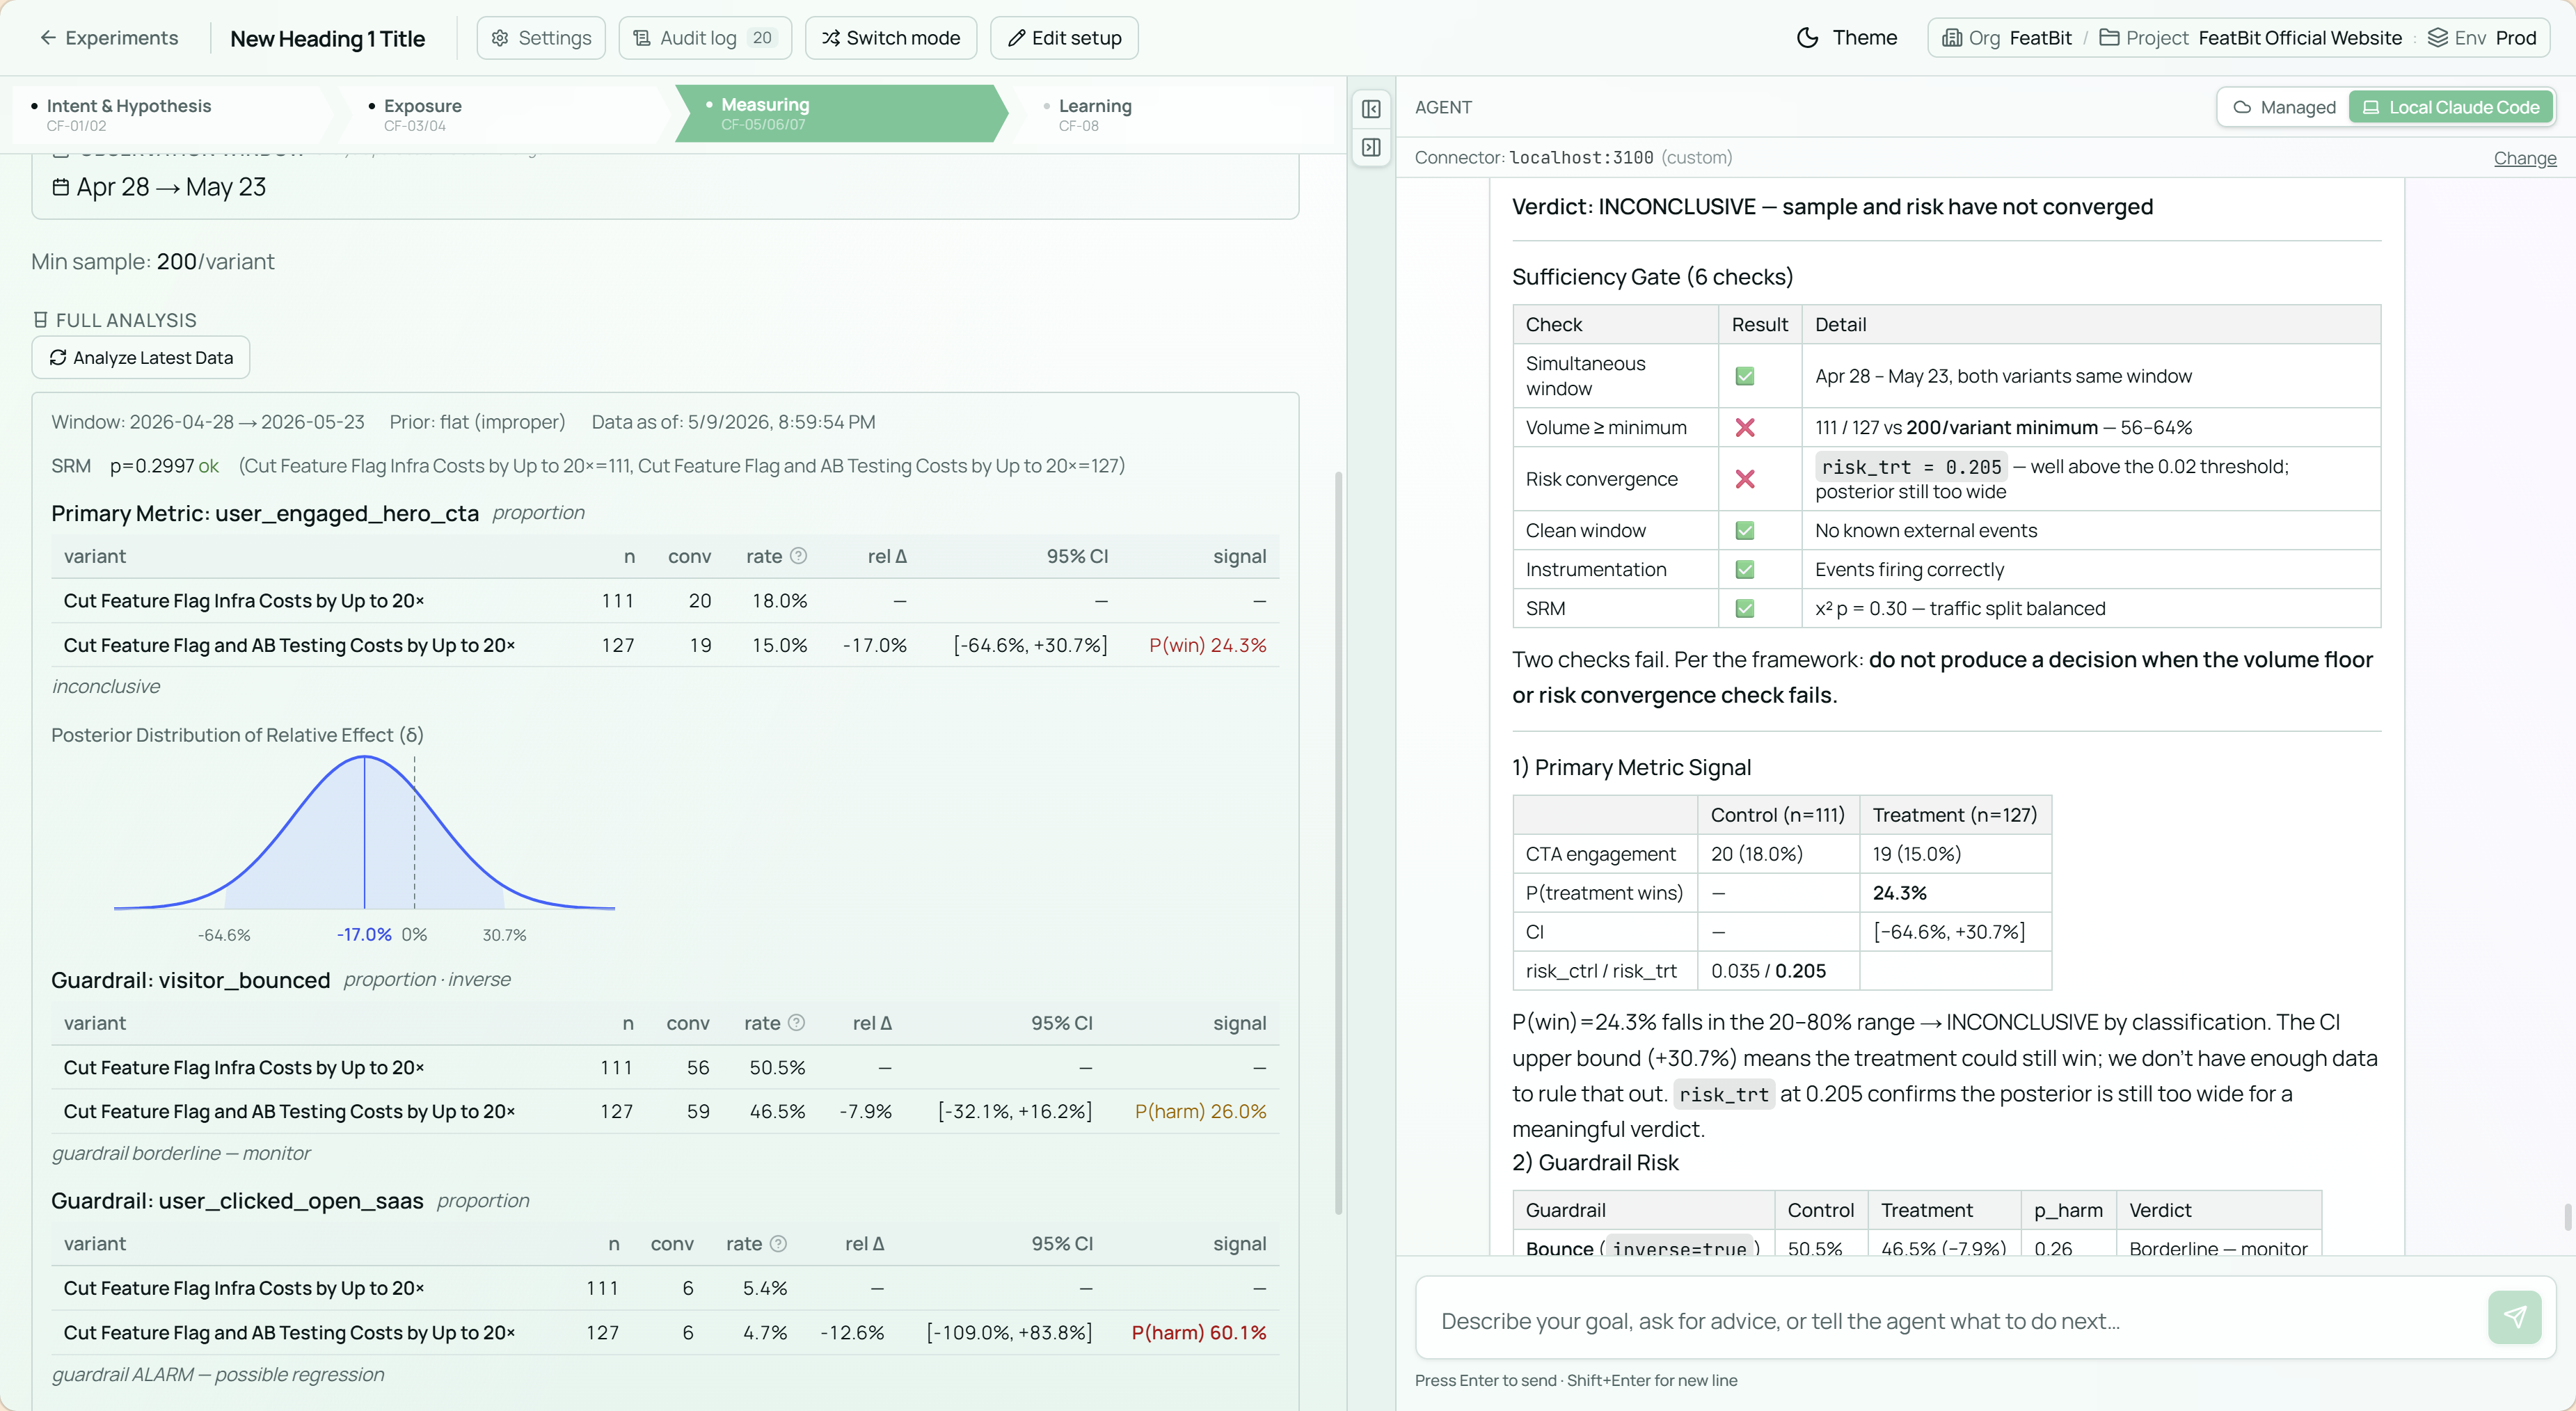Click the P(harm) 60.1% signal value
2576x1411 pixels.
(x=1199, y=1332)
